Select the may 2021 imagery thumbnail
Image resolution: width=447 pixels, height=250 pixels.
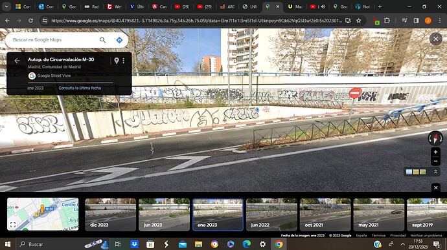click(x=378, y=214)
